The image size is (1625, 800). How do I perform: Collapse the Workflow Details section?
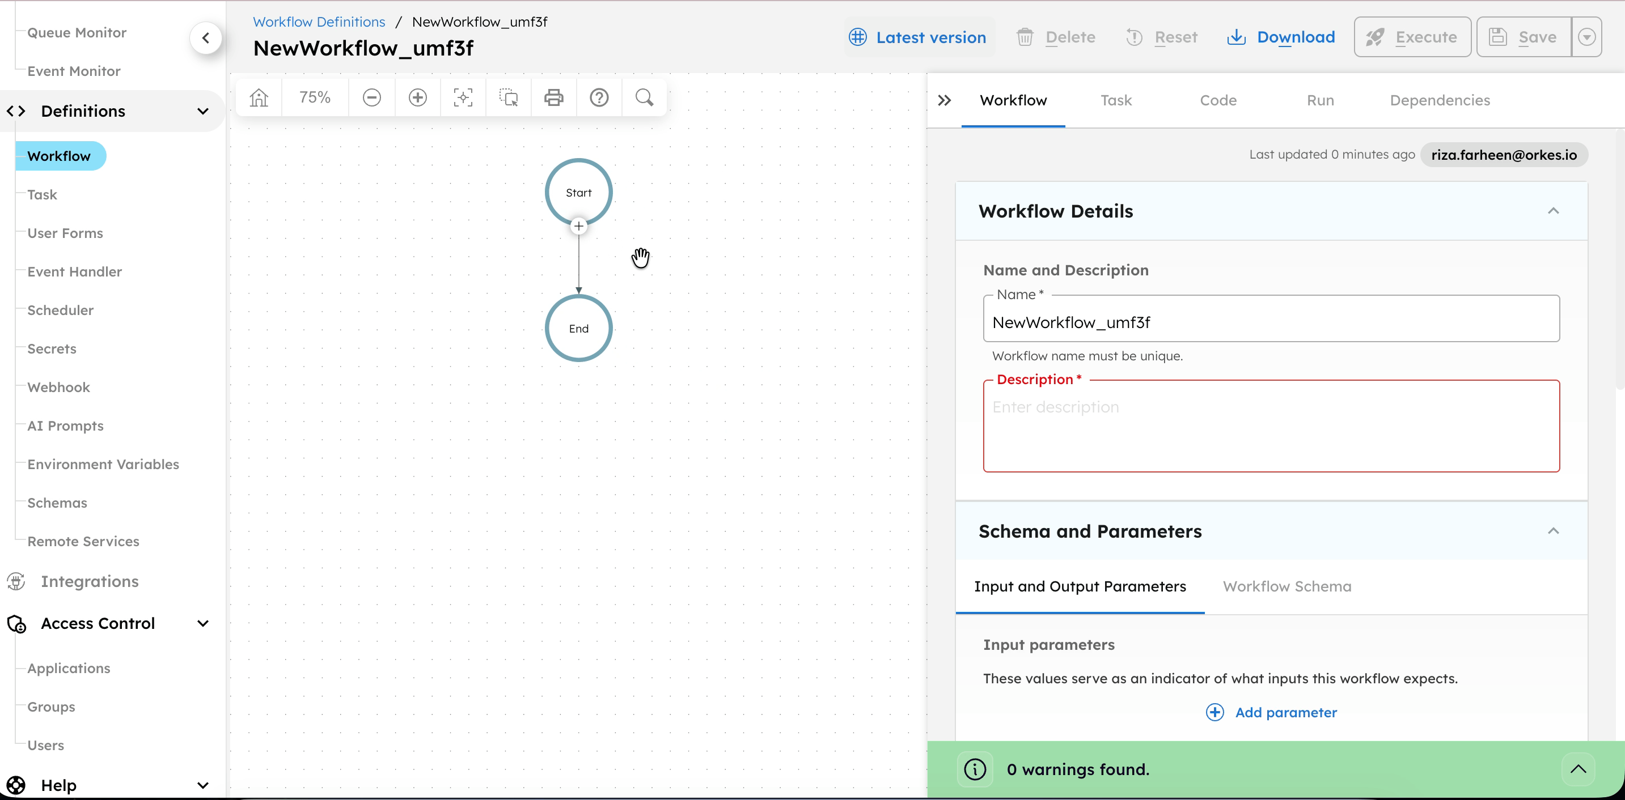[x=1552, y=211]
